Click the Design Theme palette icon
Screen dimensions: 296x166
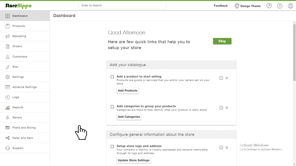click(x=237, y=6)
